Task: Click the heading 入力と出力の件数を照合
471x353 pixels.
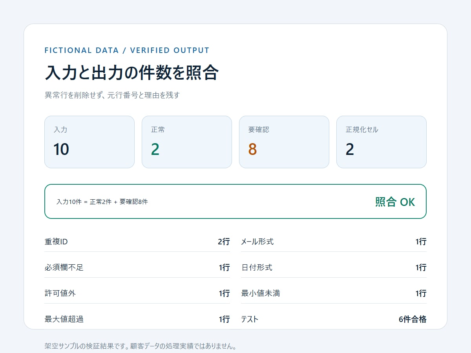Action: [x=131, y=73]
